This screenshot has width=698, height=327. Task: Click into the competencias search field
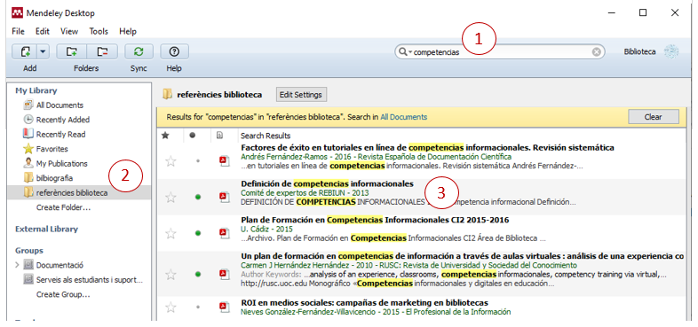(x=501, y=52)
